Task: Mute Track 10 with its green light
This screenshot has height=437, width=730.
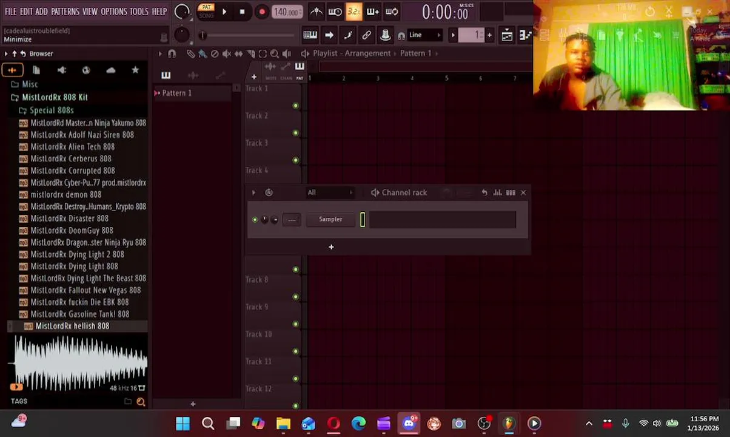Action: pos(296,351)
